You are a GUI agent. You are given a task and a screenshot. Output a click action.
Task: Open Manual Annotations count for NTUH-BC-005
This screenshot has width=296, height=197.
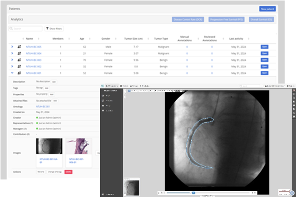187,47
